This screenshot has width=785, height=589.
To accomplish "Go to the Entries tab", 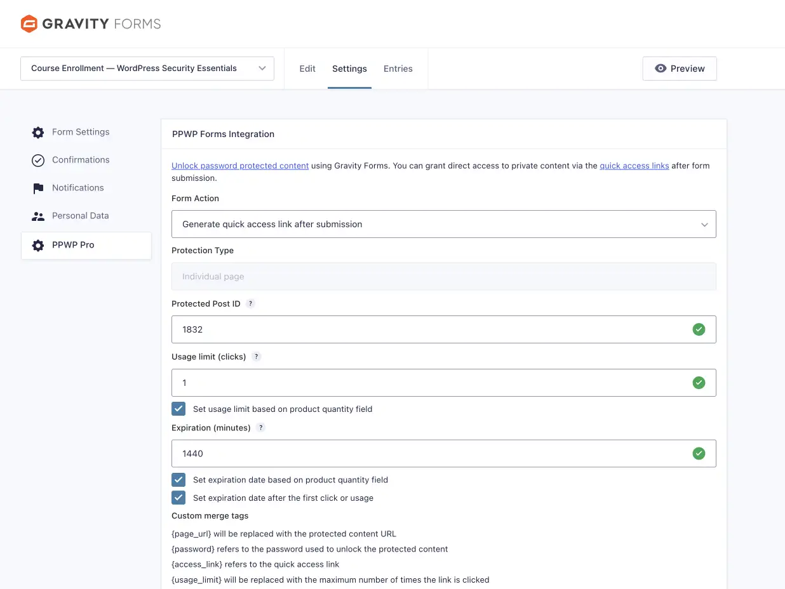I will 398,69.
